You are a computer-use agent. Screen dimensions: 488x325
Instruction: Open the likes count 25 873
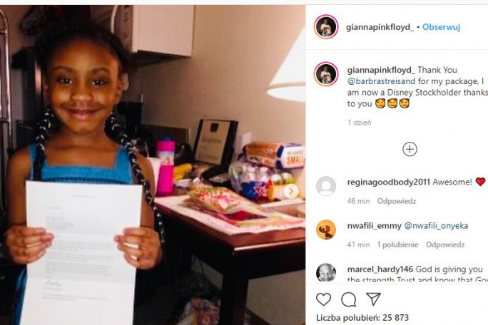pyautogui.click(x=362, y=318)
